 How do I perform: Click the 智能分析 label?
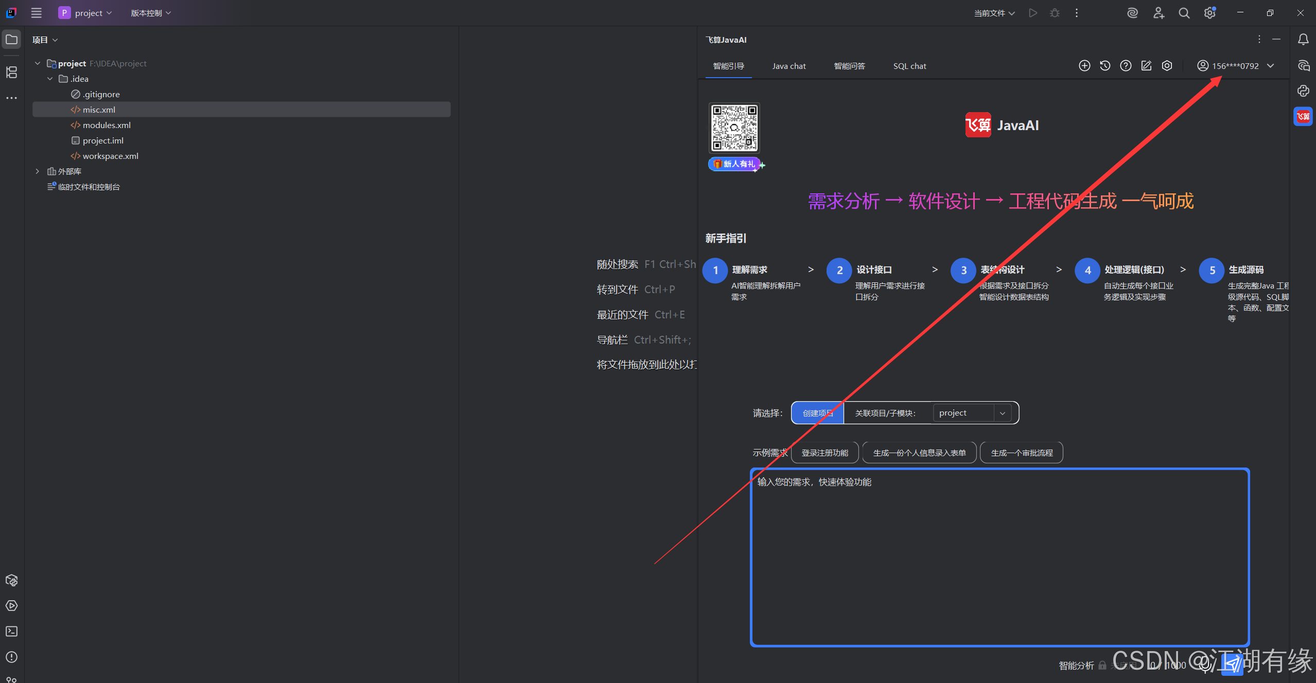click(1076, 666)
